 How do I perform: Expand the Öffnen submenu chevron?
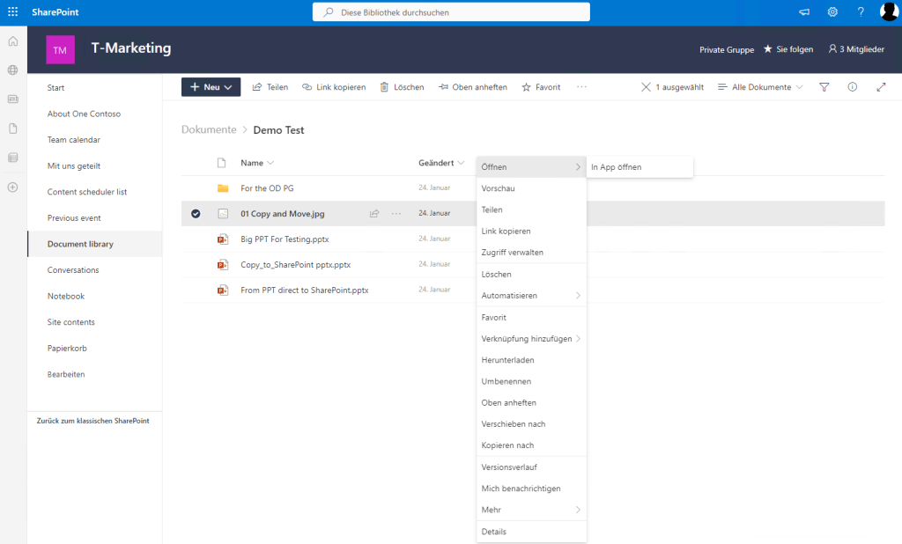tap(580, 165)
